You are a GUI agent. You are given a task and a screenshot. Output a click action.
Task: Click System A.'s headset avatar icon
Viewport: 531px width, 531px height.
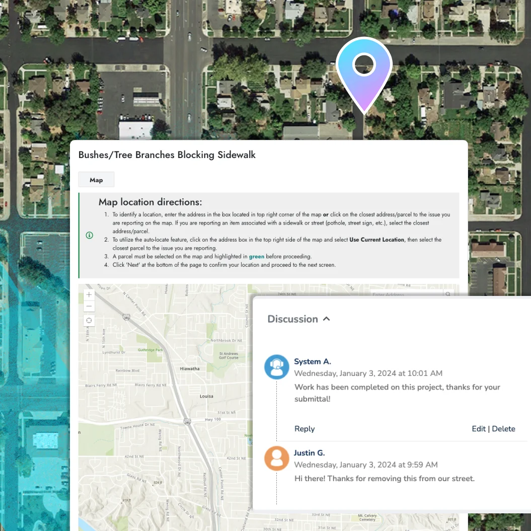276,367
